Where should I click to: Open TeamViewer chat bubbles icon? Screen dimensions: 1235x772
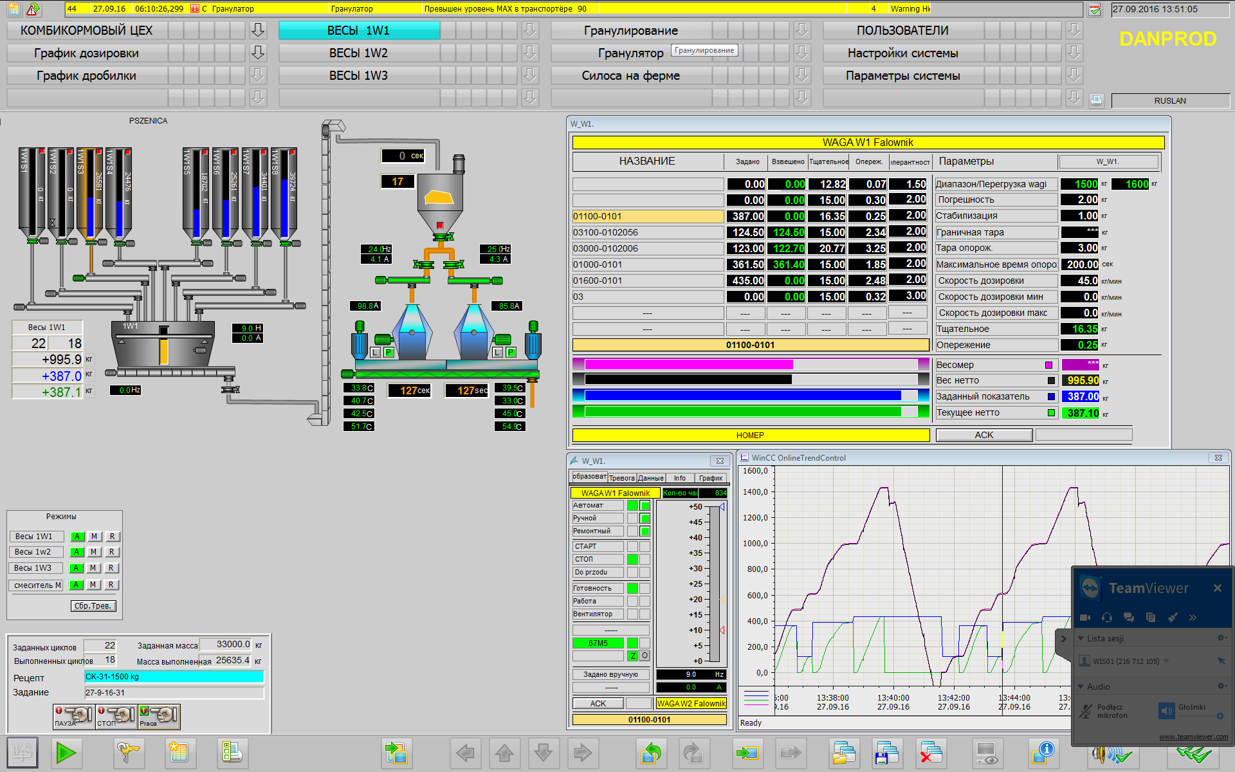1129,618
